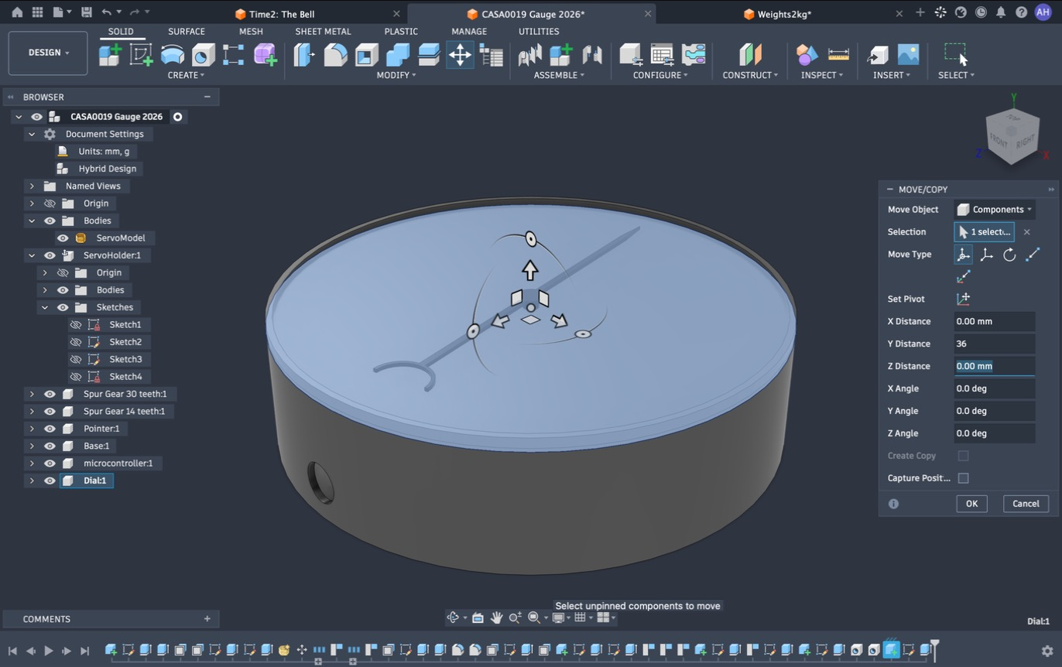Click the X Distance input field
The height and width of the screenshot is (667, 1062).
(995, 322)
